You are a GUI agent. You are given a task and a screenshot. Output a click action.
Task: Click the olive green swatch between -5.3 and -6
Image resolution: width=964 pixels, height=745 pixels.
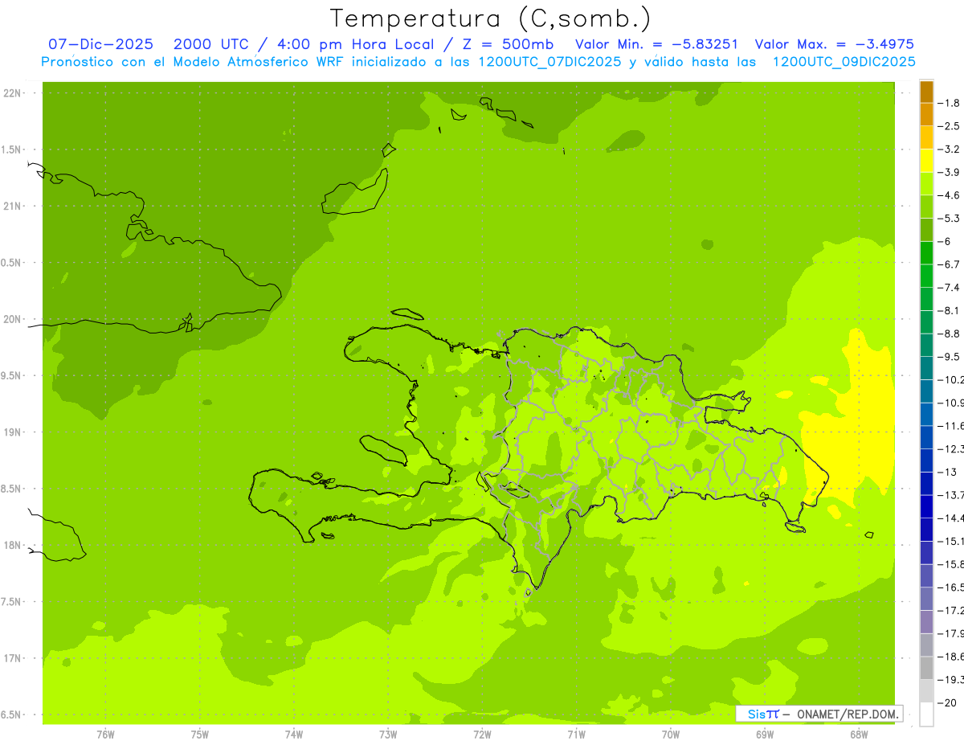[x=926, y=230]
